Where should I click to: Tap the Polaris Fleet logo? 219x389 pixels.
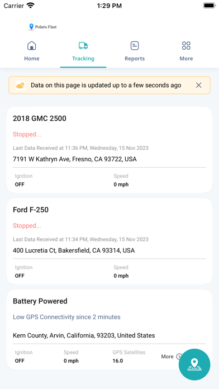[x=42, y=27]
